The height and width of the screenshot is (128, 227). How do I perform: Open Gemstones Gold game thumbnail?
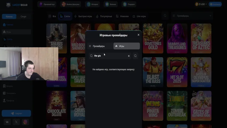click(153, 38)
